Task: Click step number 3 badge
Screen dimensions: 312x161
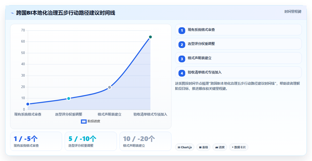Action: click(182, 59)
